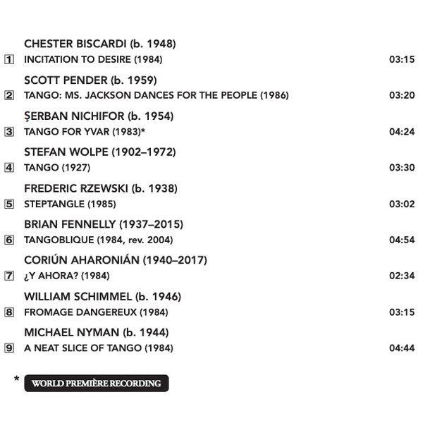
Task: Click the boxed track number 4 icon
Action: (9, 168)
